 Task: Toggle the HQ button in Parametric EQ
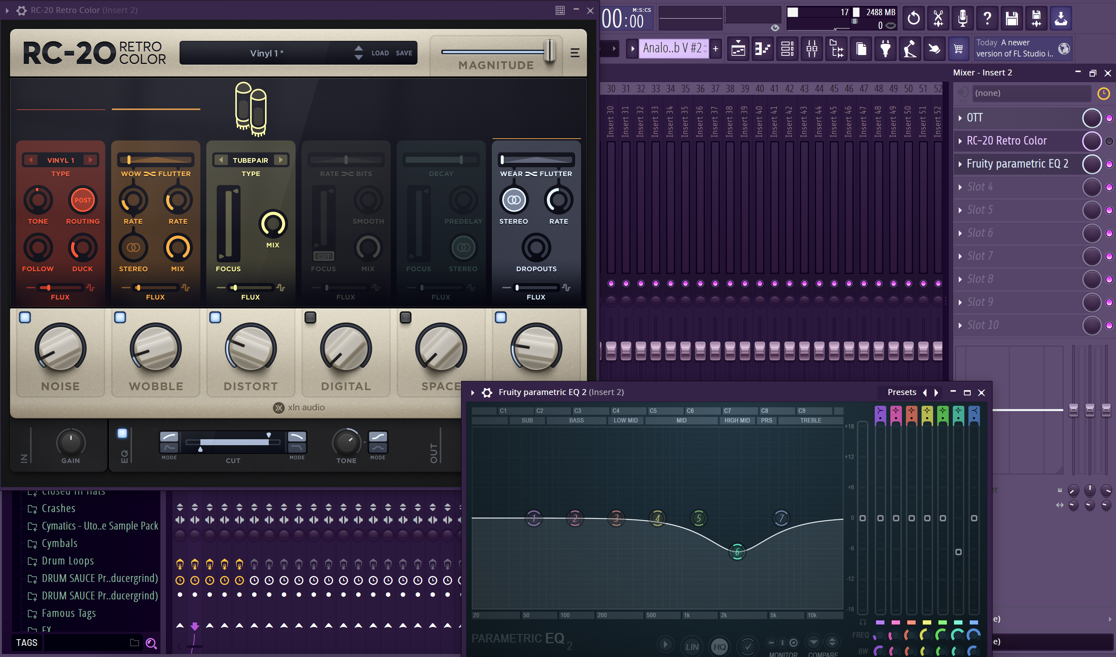click(720, 646)
